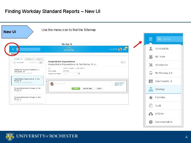The width and height of the screenshot is (191, 143).
Task: Open the Process History link
Action: pos(119,84)
